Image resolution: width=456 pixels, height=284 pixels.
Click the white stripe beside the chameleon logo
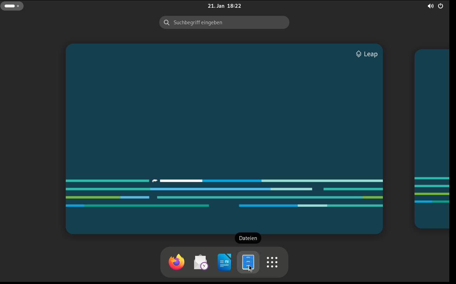(181, 181)
